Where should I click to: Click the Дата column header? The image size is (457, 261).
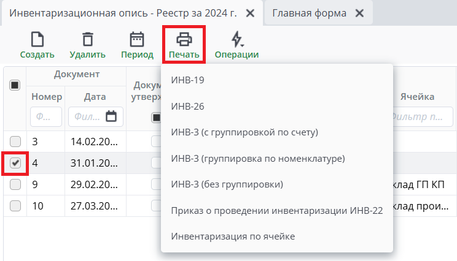[95, 97]
